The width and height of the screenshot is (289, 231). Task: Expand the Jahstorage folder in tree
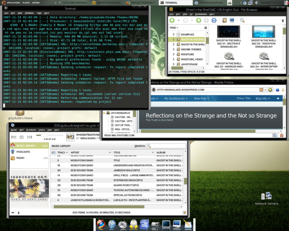tap(173, 64)
